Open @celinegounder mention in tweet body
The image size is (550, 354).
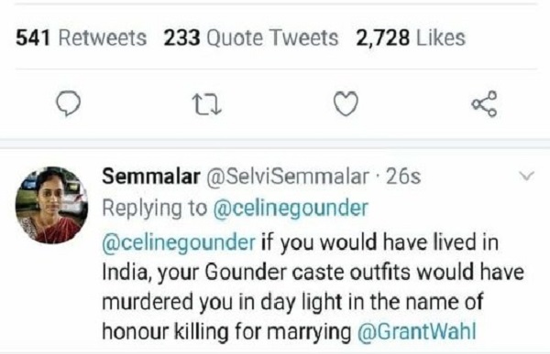tap(179, 242)
